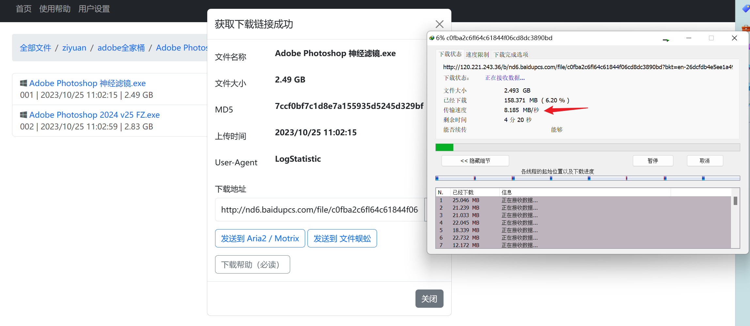Click the Windows logo icon beside Adobe Photoshop 2024 v25 FZ.exe

(23, 114)
